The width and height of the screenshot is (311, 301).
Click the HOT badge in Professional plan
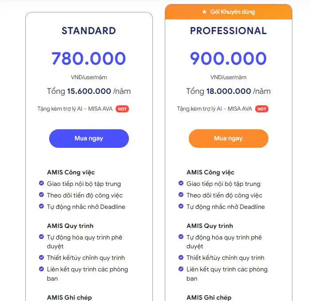click(x=262, y=109)
